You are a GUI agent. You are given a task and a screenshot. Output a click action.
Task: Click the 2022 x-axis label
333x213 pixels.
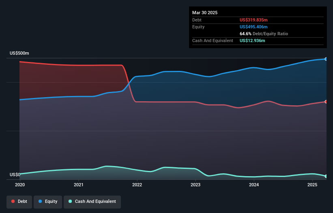pyautogui.click(x=137, y=185)
